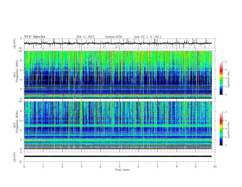242x187 pixels.
Task: Click the "-5" tick label of ch.3(V) axis
Action: [21, 162]
